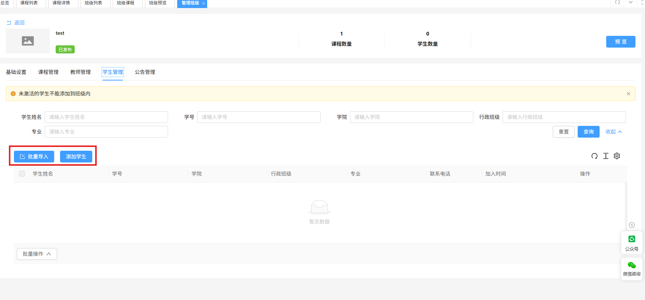The height and width of the screenshot is (300, 645).
Task: Open the table column settings gear
Action: 617,156
